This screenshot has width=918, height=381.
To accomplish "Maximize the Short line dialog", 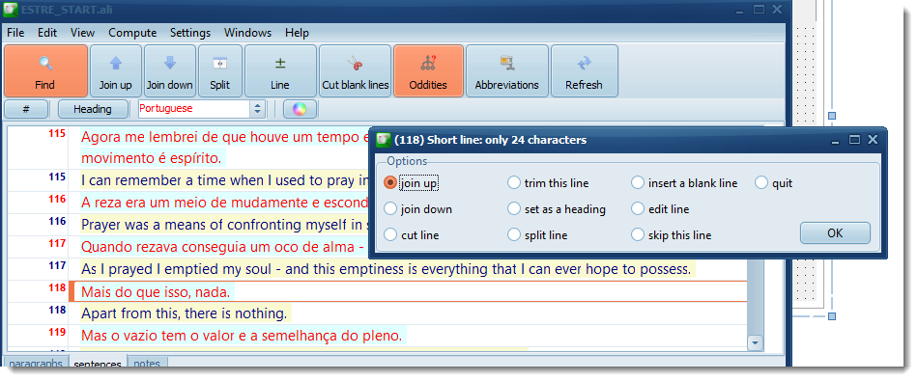I will (855, 140).
